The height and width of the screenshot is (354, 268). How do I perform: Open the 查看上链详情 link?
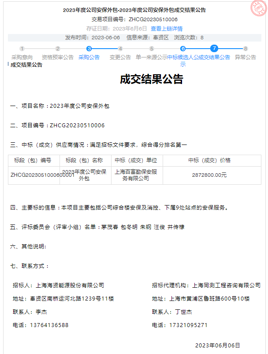[167, 29]
